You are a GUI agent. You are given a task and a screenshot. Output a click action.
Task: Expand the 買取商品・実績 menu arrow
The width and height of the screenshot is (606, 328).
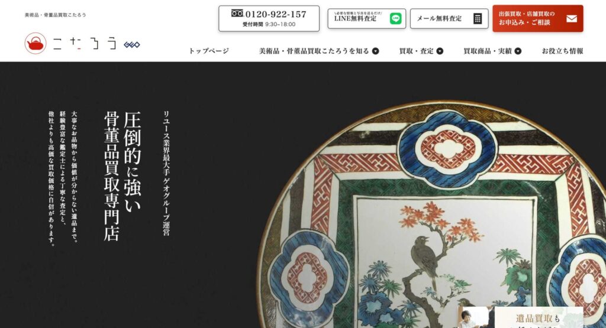tap(518, 51)
